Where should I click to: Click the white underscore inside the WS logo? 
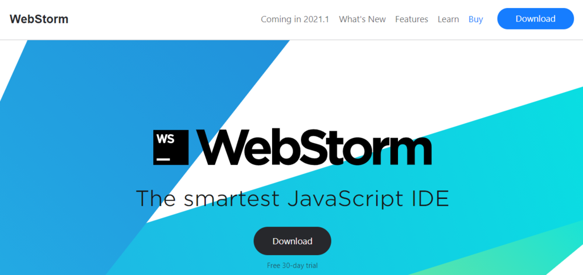point(163,159)
